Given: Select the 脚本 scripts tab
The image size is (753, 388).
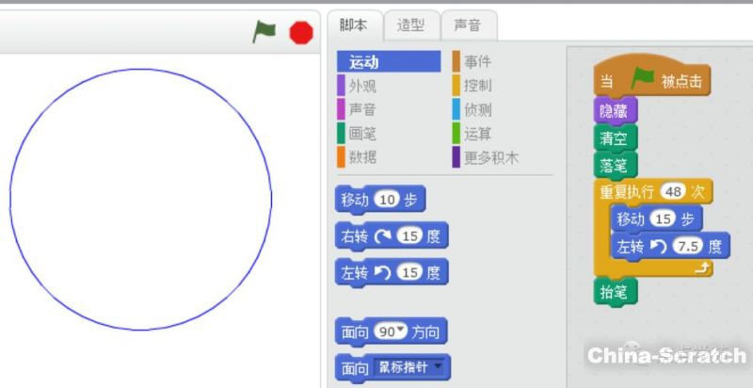Looking at the screenshot, I should [x=354, y=26].
